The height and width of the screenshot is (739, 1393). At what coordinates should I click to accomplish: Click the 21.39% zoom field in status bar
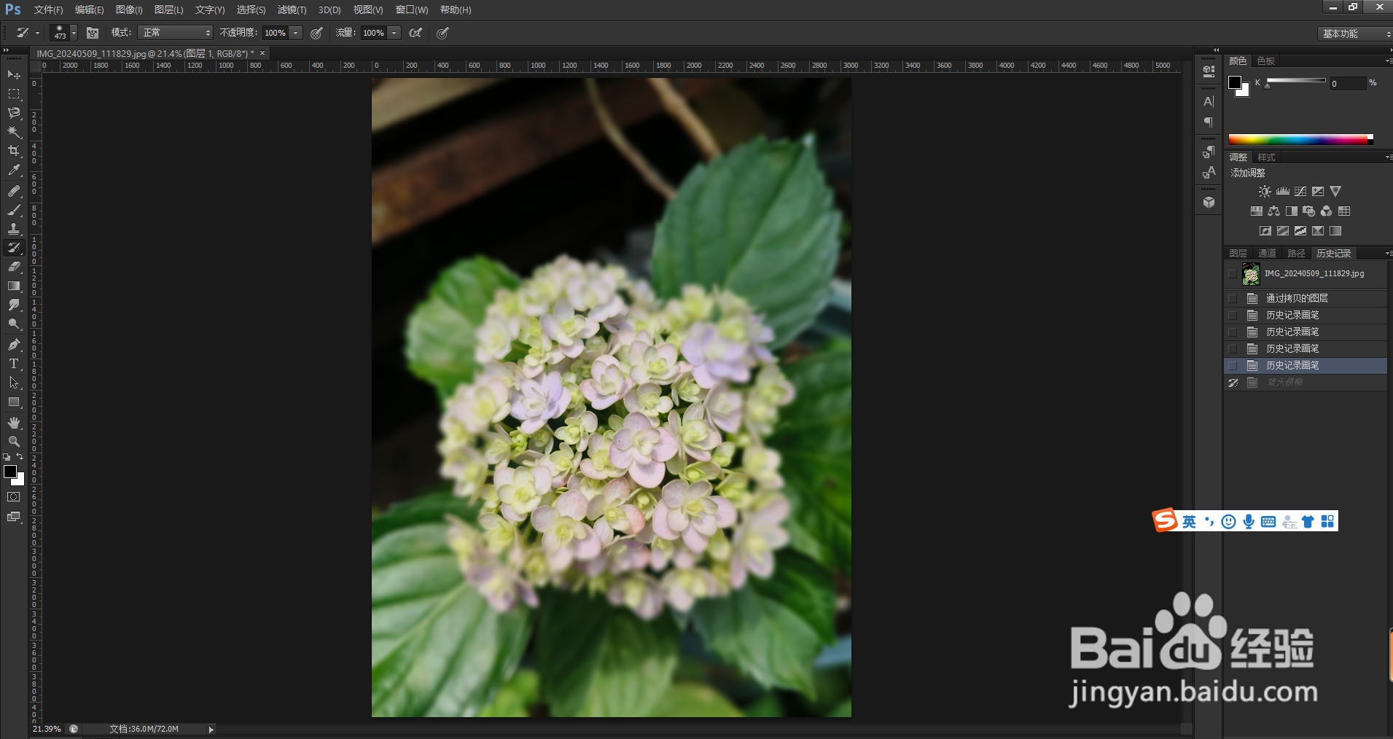[x=47, y=729]
